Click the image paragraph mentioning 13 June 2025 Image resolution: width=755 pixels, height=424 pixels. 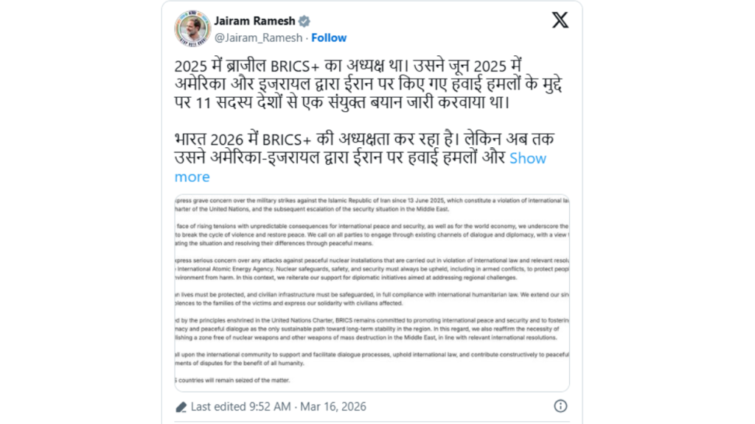coord(372,205)
